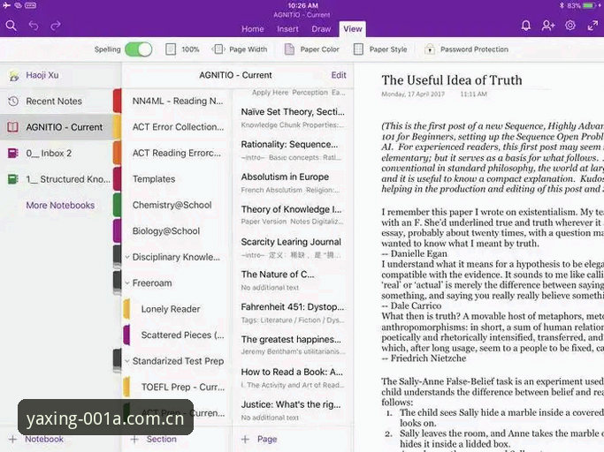
Task: Click the undo arrow icon
Action: click(x=34, y=26)
